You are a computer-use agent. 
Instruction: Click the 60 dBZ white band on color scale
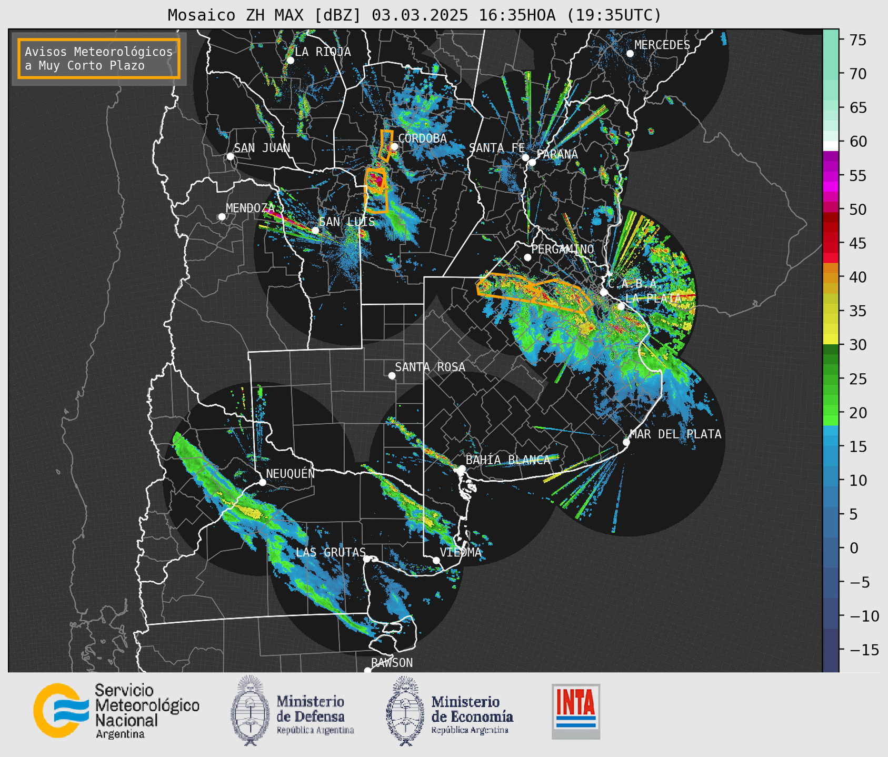click(x=831, y=145)
